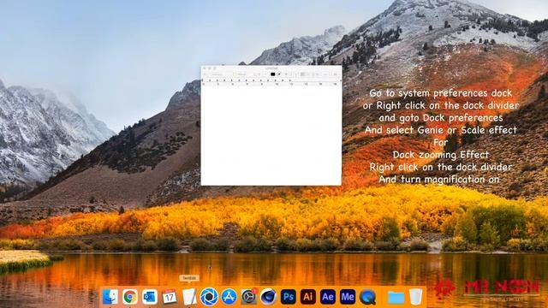This screenshot has width=548, height=308.
Task: Launch Adobe After Effects (Ae)
Action: pyautogui.click(x=328, y=297)
